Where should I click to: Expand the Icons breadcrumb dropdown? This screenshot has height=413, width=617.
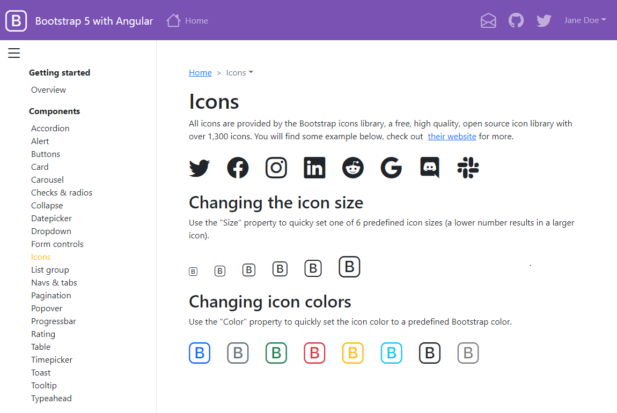(240, 73)
